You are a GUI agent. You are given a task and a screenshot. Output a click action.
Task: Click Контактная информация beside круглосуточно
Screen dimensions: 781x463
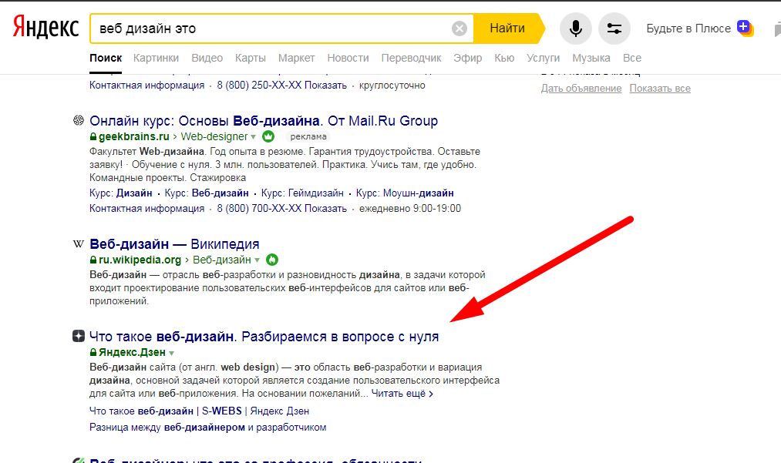147,86
